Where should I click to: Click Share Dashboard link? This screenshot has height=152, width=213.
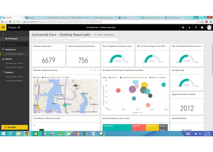pyautogui.click(x=104, y=35)
